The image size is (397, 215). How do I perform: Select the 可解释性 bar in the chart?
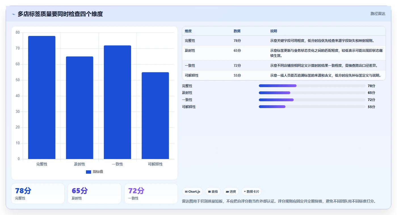(155, 116)
